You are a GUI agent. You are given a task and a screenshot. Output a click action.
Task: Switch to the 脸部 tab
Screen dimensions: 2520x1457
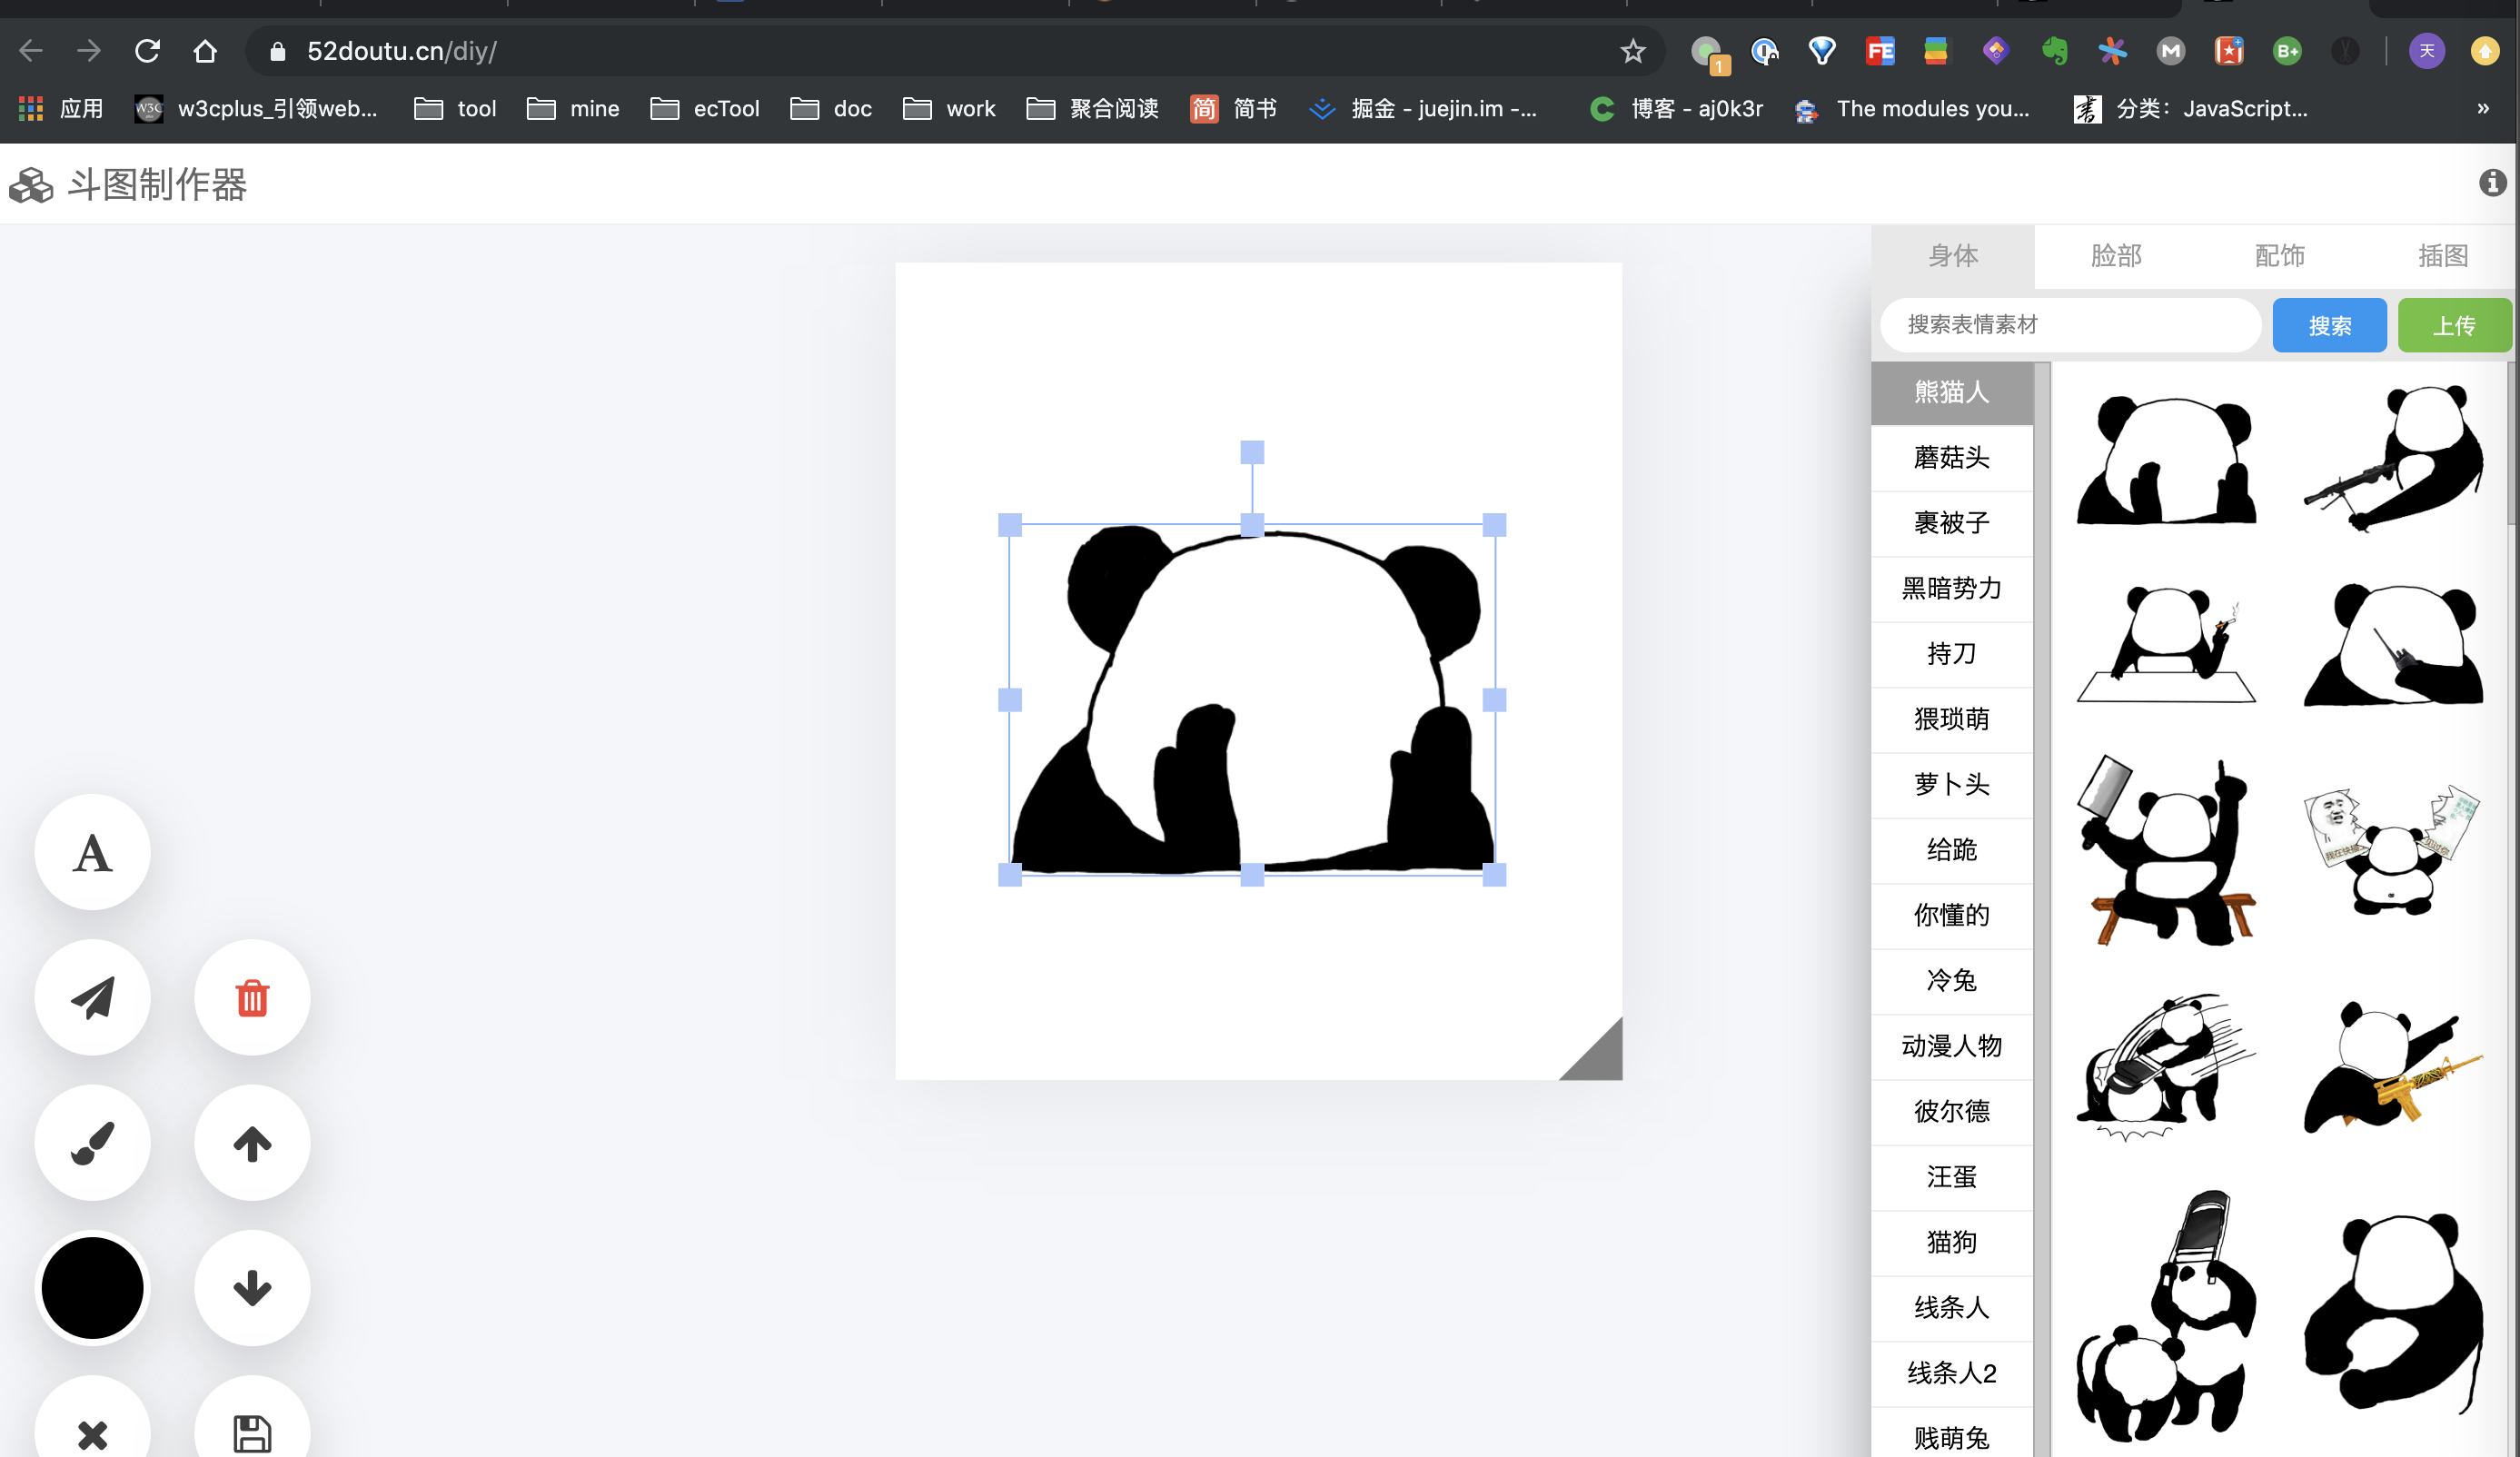[2116, 256]
